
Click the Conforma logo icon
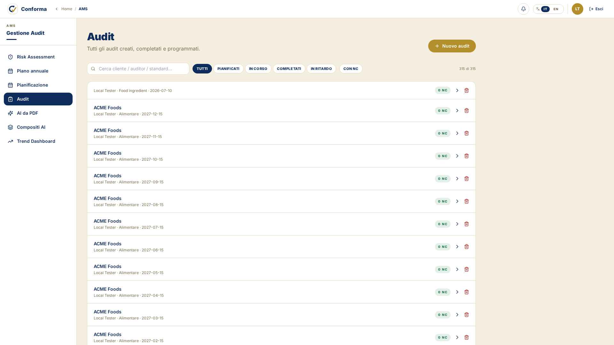click(13, 9)
